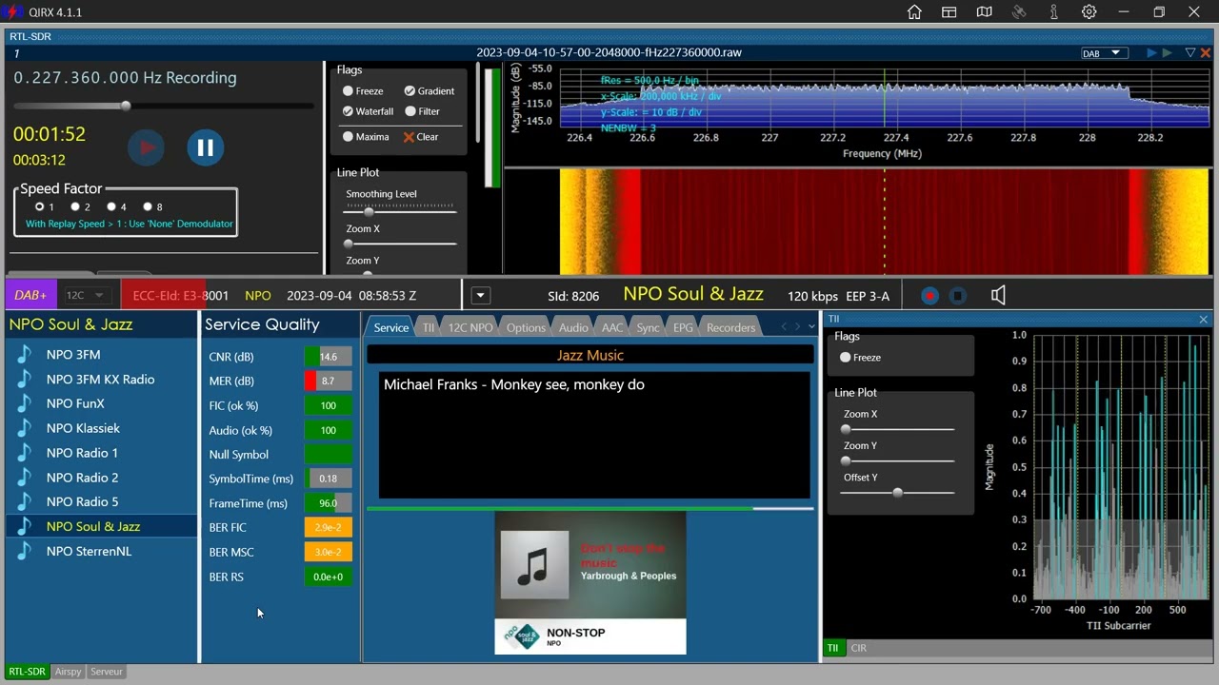Viewport: 1219px width, 685px height.
Task: Mute audio with the speaker icon
Action: pyautogui.click(x=998, y=296)
